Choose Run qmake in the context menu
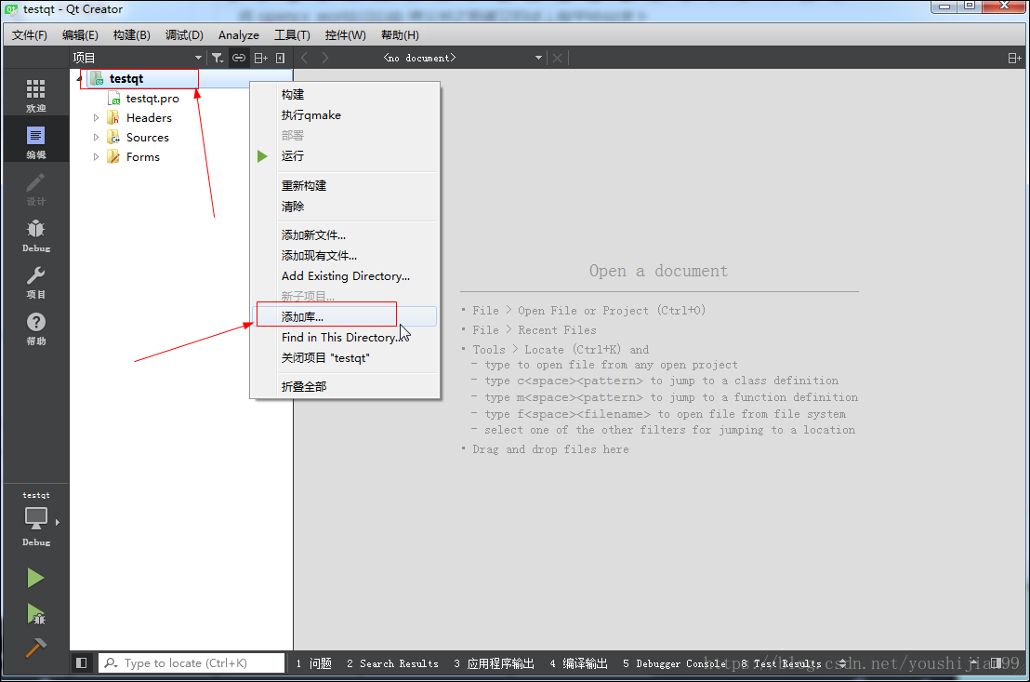Image resolution: width=1030 pixels, height=682 pixels. [x=346, y=115]
